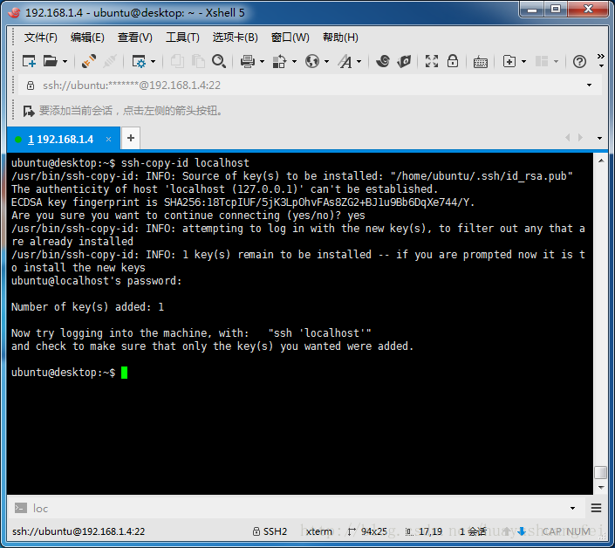
Task: Click the terminal scrollbar up arrow
Action: point(601,161)
